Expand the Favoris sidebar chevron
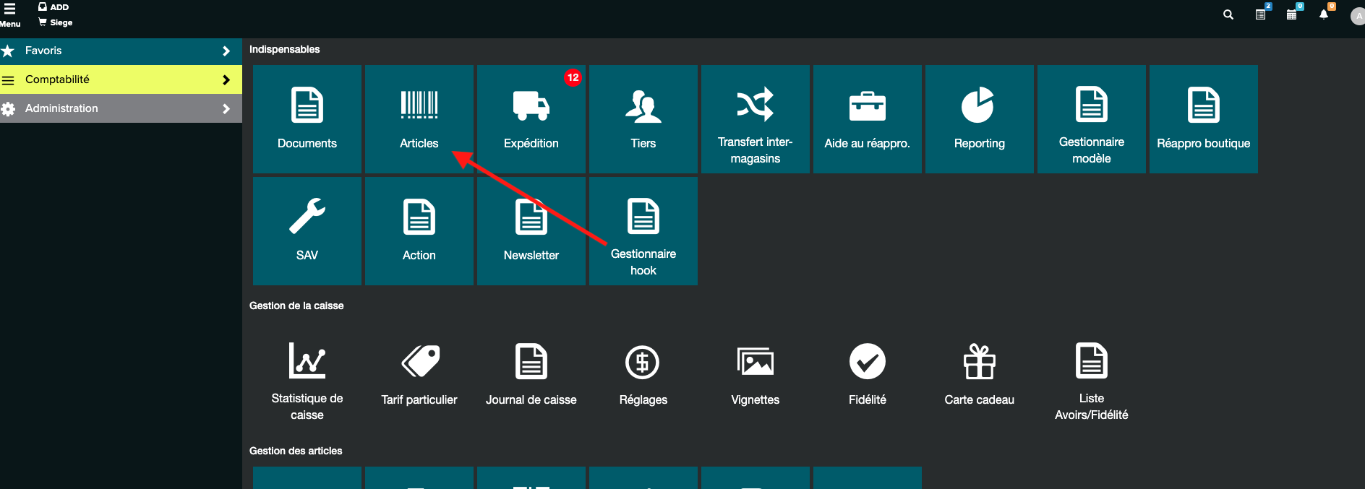 (226, 51)
